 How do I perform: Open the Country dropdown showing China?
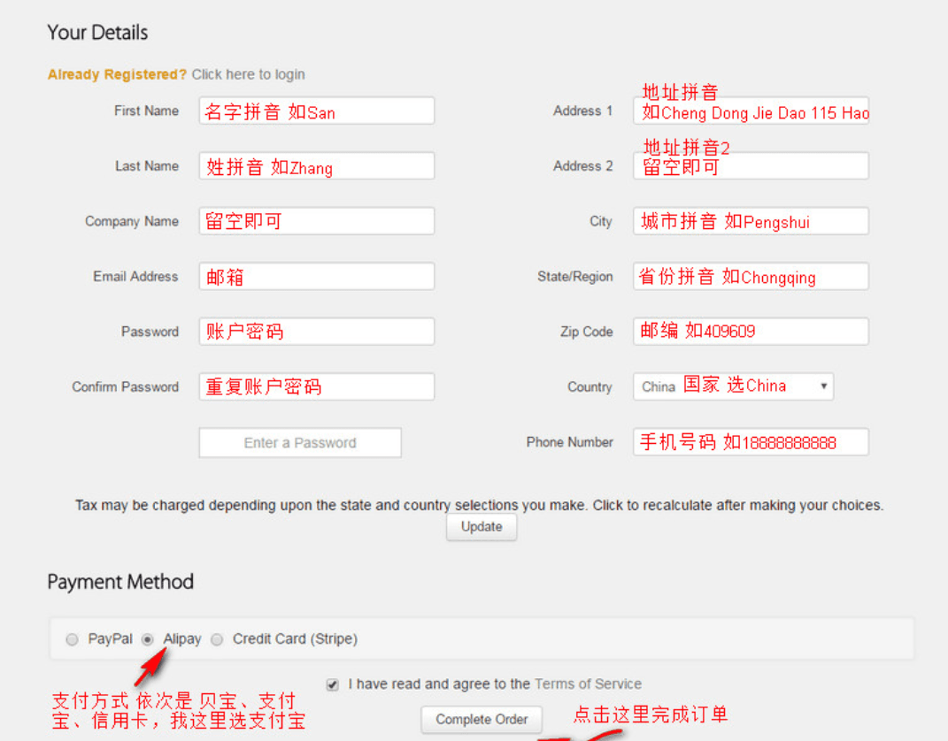[x=733, y=386]
